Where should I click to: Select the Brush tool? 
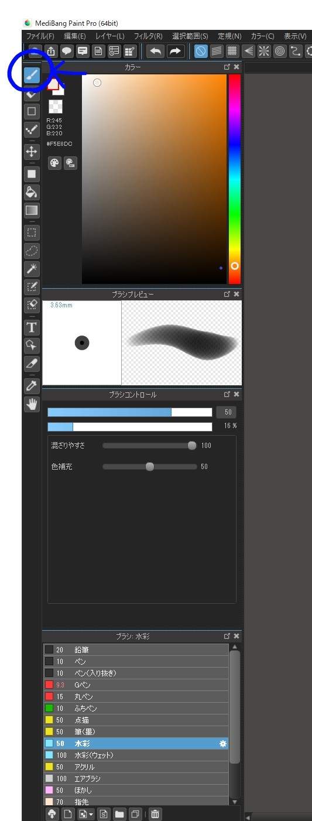click(x=32, y=74)
